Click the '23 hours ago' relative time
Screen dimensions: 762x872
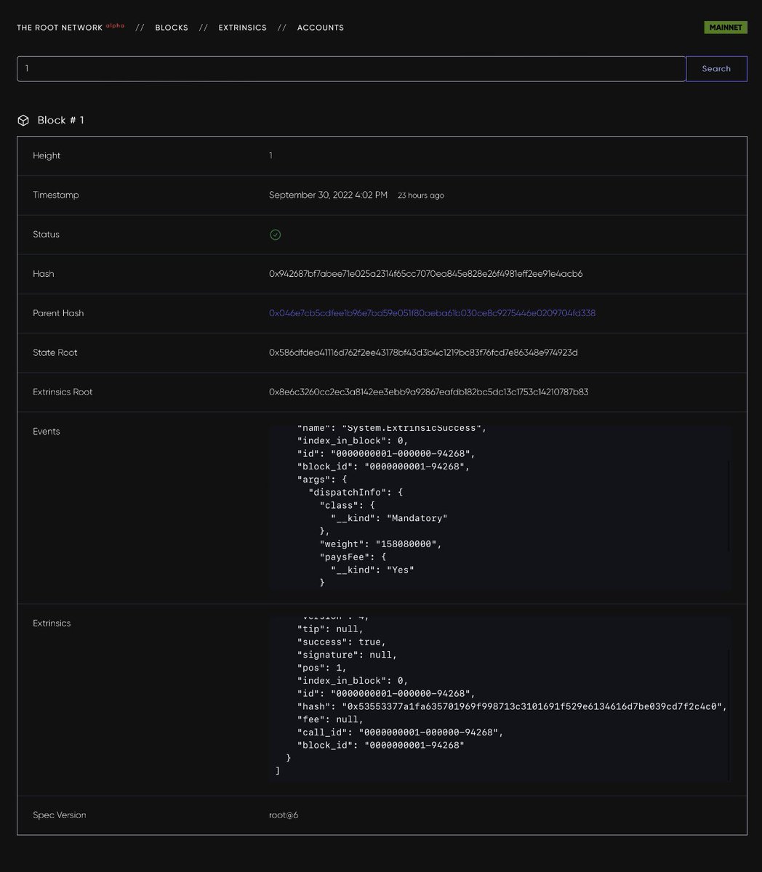[x=421, y=195]
